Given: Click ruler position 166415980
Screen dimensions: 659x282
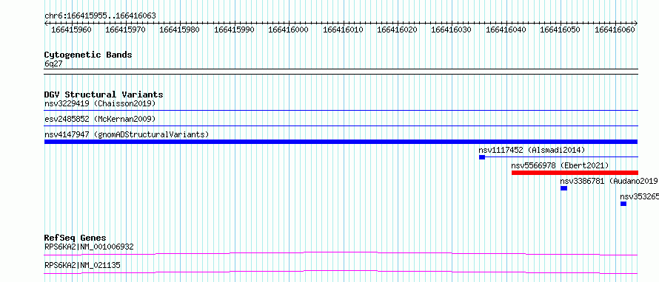Looking at the screenshot, I should click(x=179, y=30).
